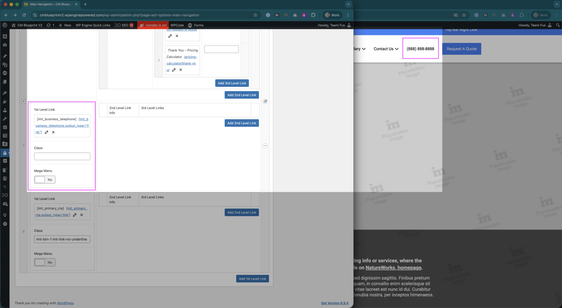Open the browser extensions puzzle icon
The height and width of the screenshot is (308, 562).
[x=313, y=15]
